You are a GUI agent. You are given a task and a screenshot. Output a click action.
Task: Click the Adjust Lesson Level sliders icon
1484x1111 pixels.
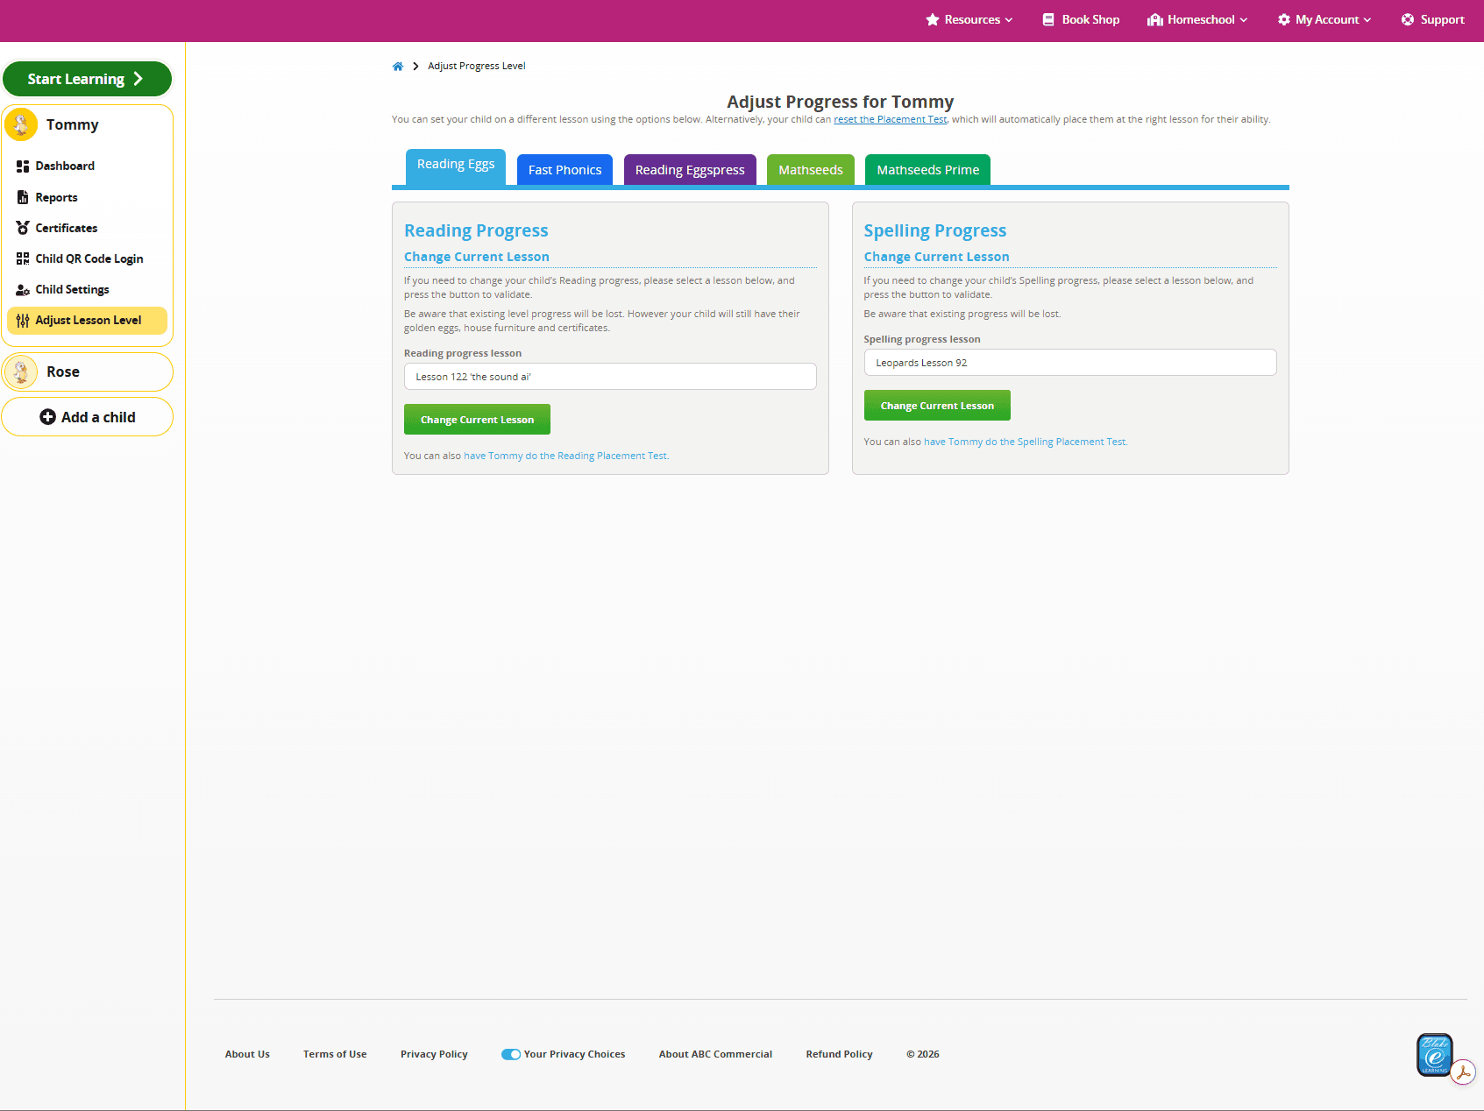[23, 321]
